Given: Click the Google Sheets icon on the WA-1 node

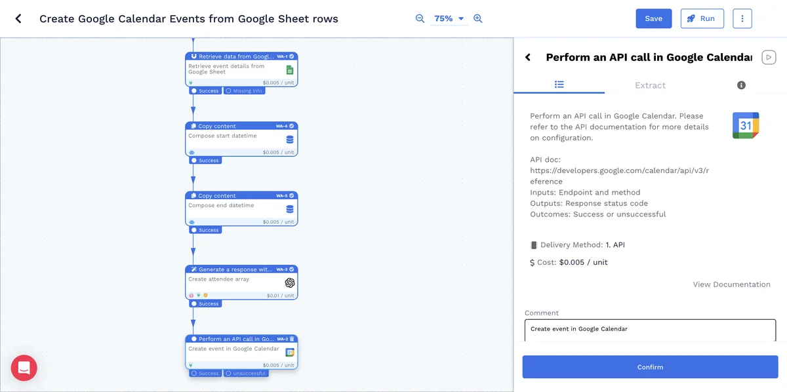Looking at the screenshot, I should [x=290, y=70].
